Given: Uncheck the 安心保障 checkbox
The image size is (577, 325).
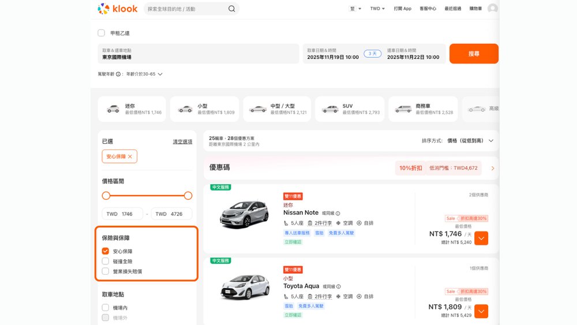Looking at the screenshot, I should point(105,251).
